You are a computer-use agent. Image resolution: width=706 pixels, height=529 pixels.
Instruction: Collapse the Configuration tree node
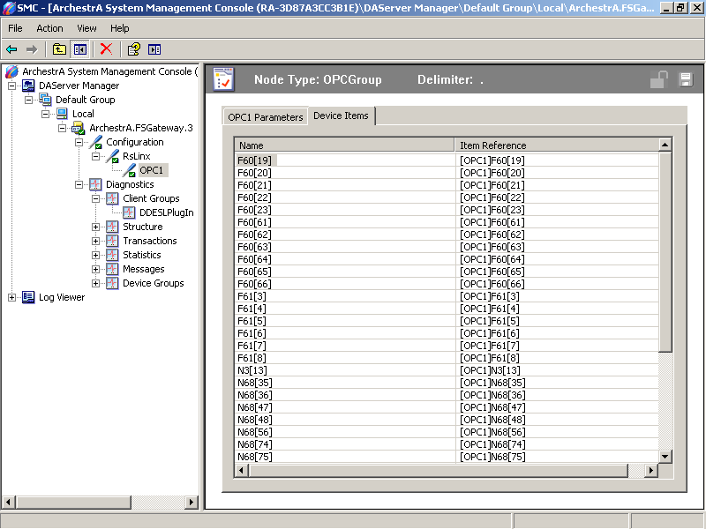click(x=79, y=142)
